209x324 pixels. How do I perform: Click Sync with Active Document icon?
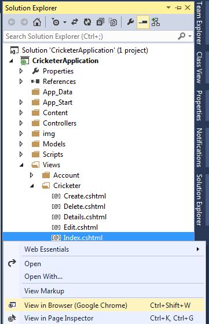pyautogui.click(x=75, y=22)
